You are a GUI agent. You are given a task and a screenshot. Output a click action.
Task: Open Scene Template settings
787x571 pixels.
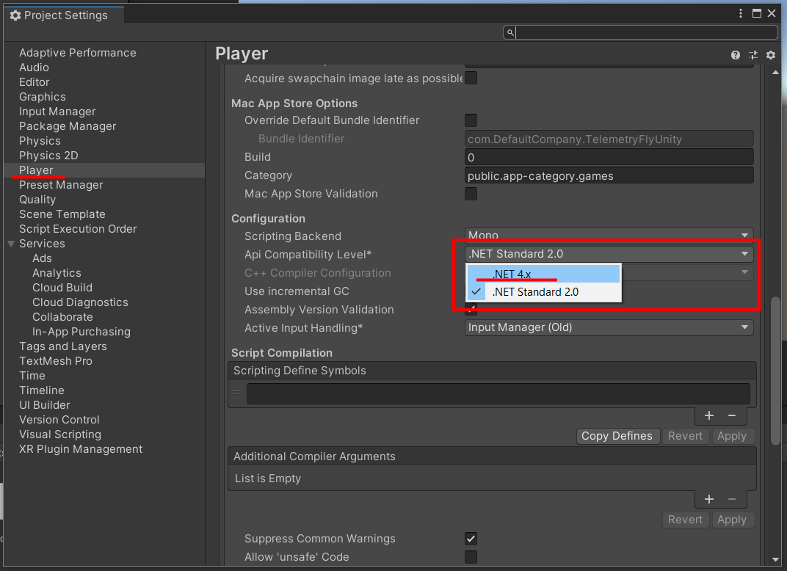[x=62, y=214]
